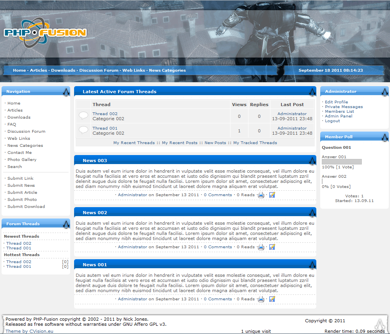This screenshot has height=334, width=390.
Task: Open the edit icon for News 001
Action: pos(272,299)
